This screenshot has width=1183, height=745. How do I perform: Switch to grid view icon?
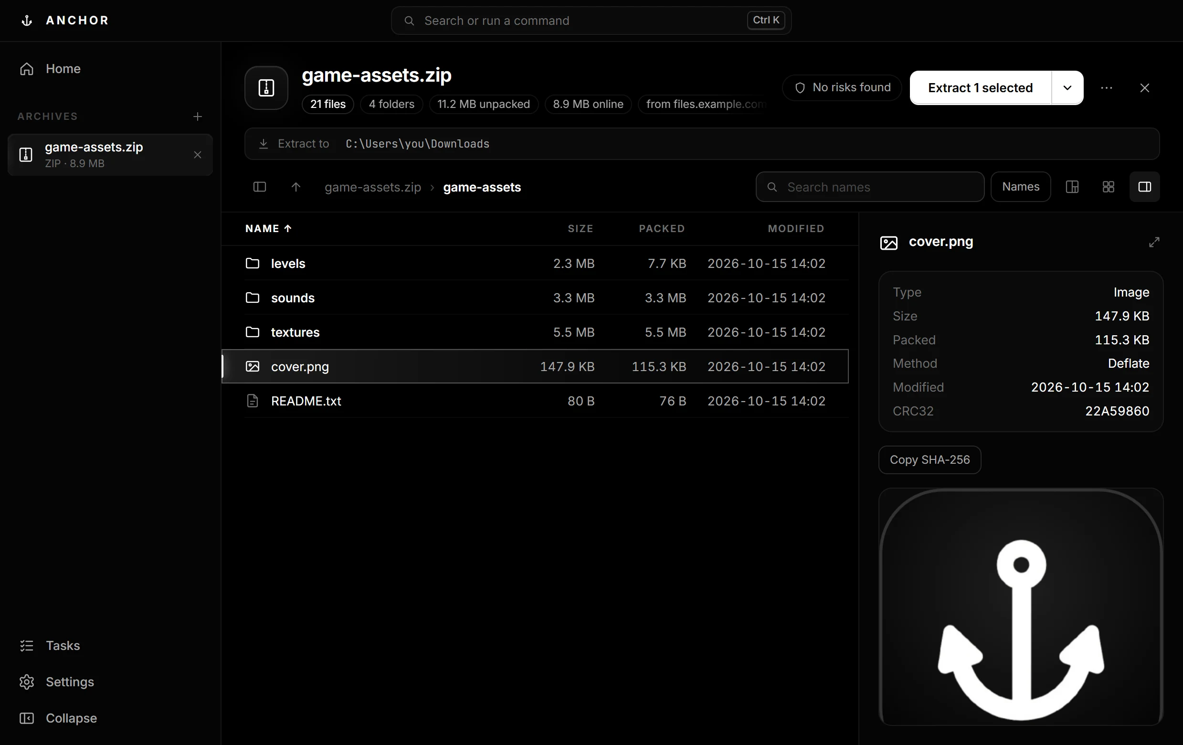[x=1109, y=187]
